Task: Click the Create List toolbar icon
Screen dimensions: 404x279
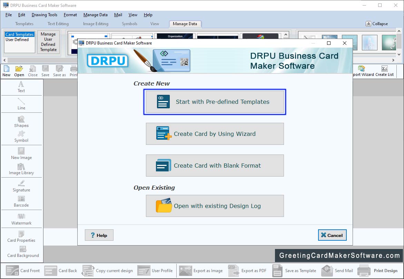Action: (384, 71)
